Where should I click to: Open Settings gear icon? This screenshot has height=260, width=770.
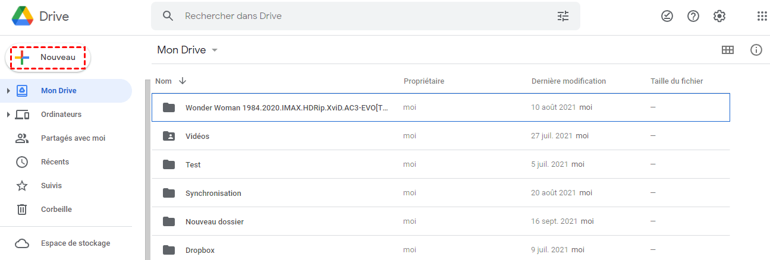719,17
